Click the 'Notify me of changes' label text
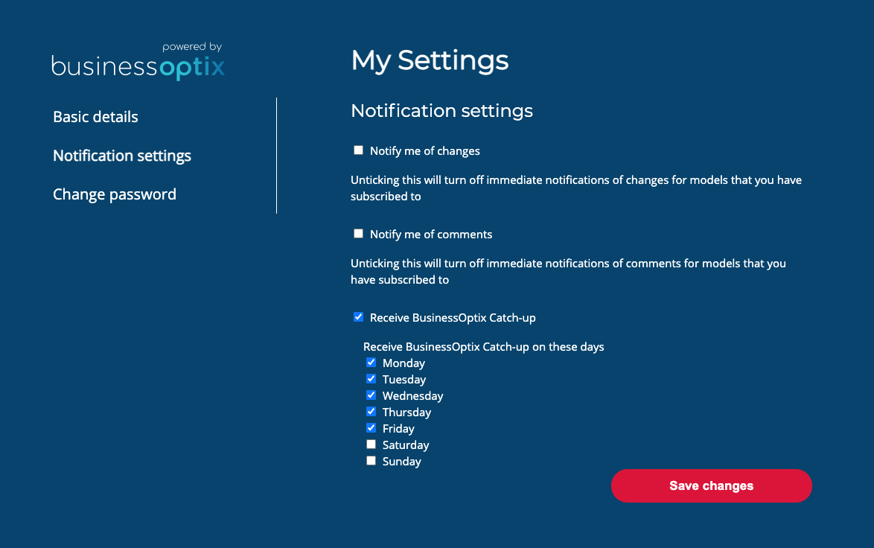The height and width of the screenshot is (548, 874). click(424, 150)
